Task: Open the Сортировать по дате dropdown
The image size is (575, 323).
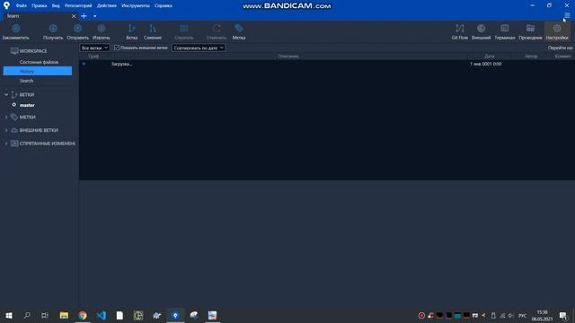Action: point(199,48)
